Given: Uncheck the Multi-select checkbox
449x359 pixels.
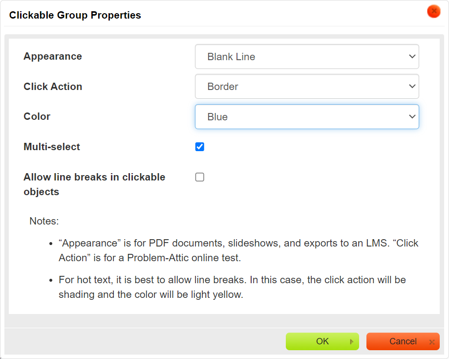Looking at the screenshot, I should [200, 147].
